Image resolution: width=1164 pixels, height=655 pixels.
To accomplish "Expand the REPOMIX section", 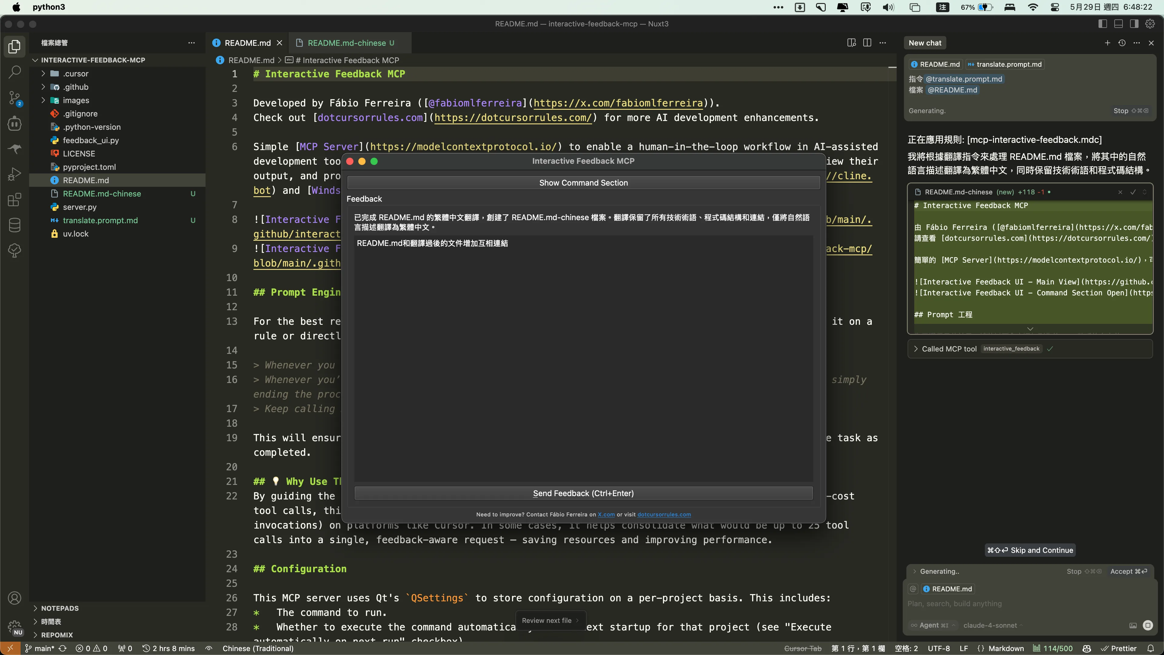I will (x=57, y=635).
